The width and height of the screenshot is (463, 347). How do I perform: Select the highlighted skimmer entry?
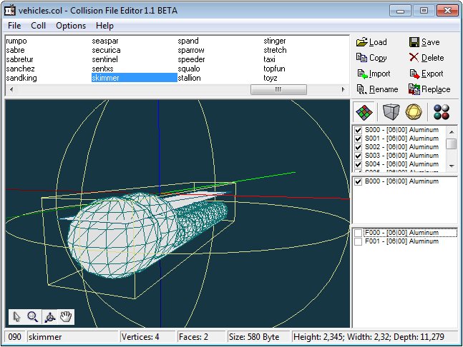(x=135, y=78)
